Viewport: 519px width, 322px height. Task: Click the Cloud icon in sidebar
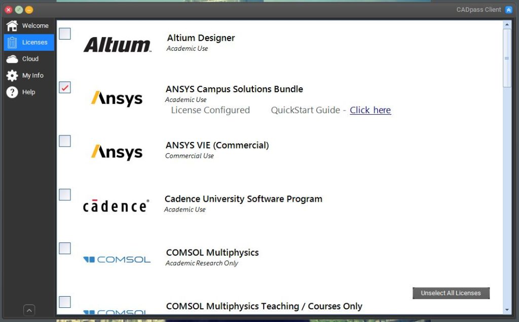point(12,59)
